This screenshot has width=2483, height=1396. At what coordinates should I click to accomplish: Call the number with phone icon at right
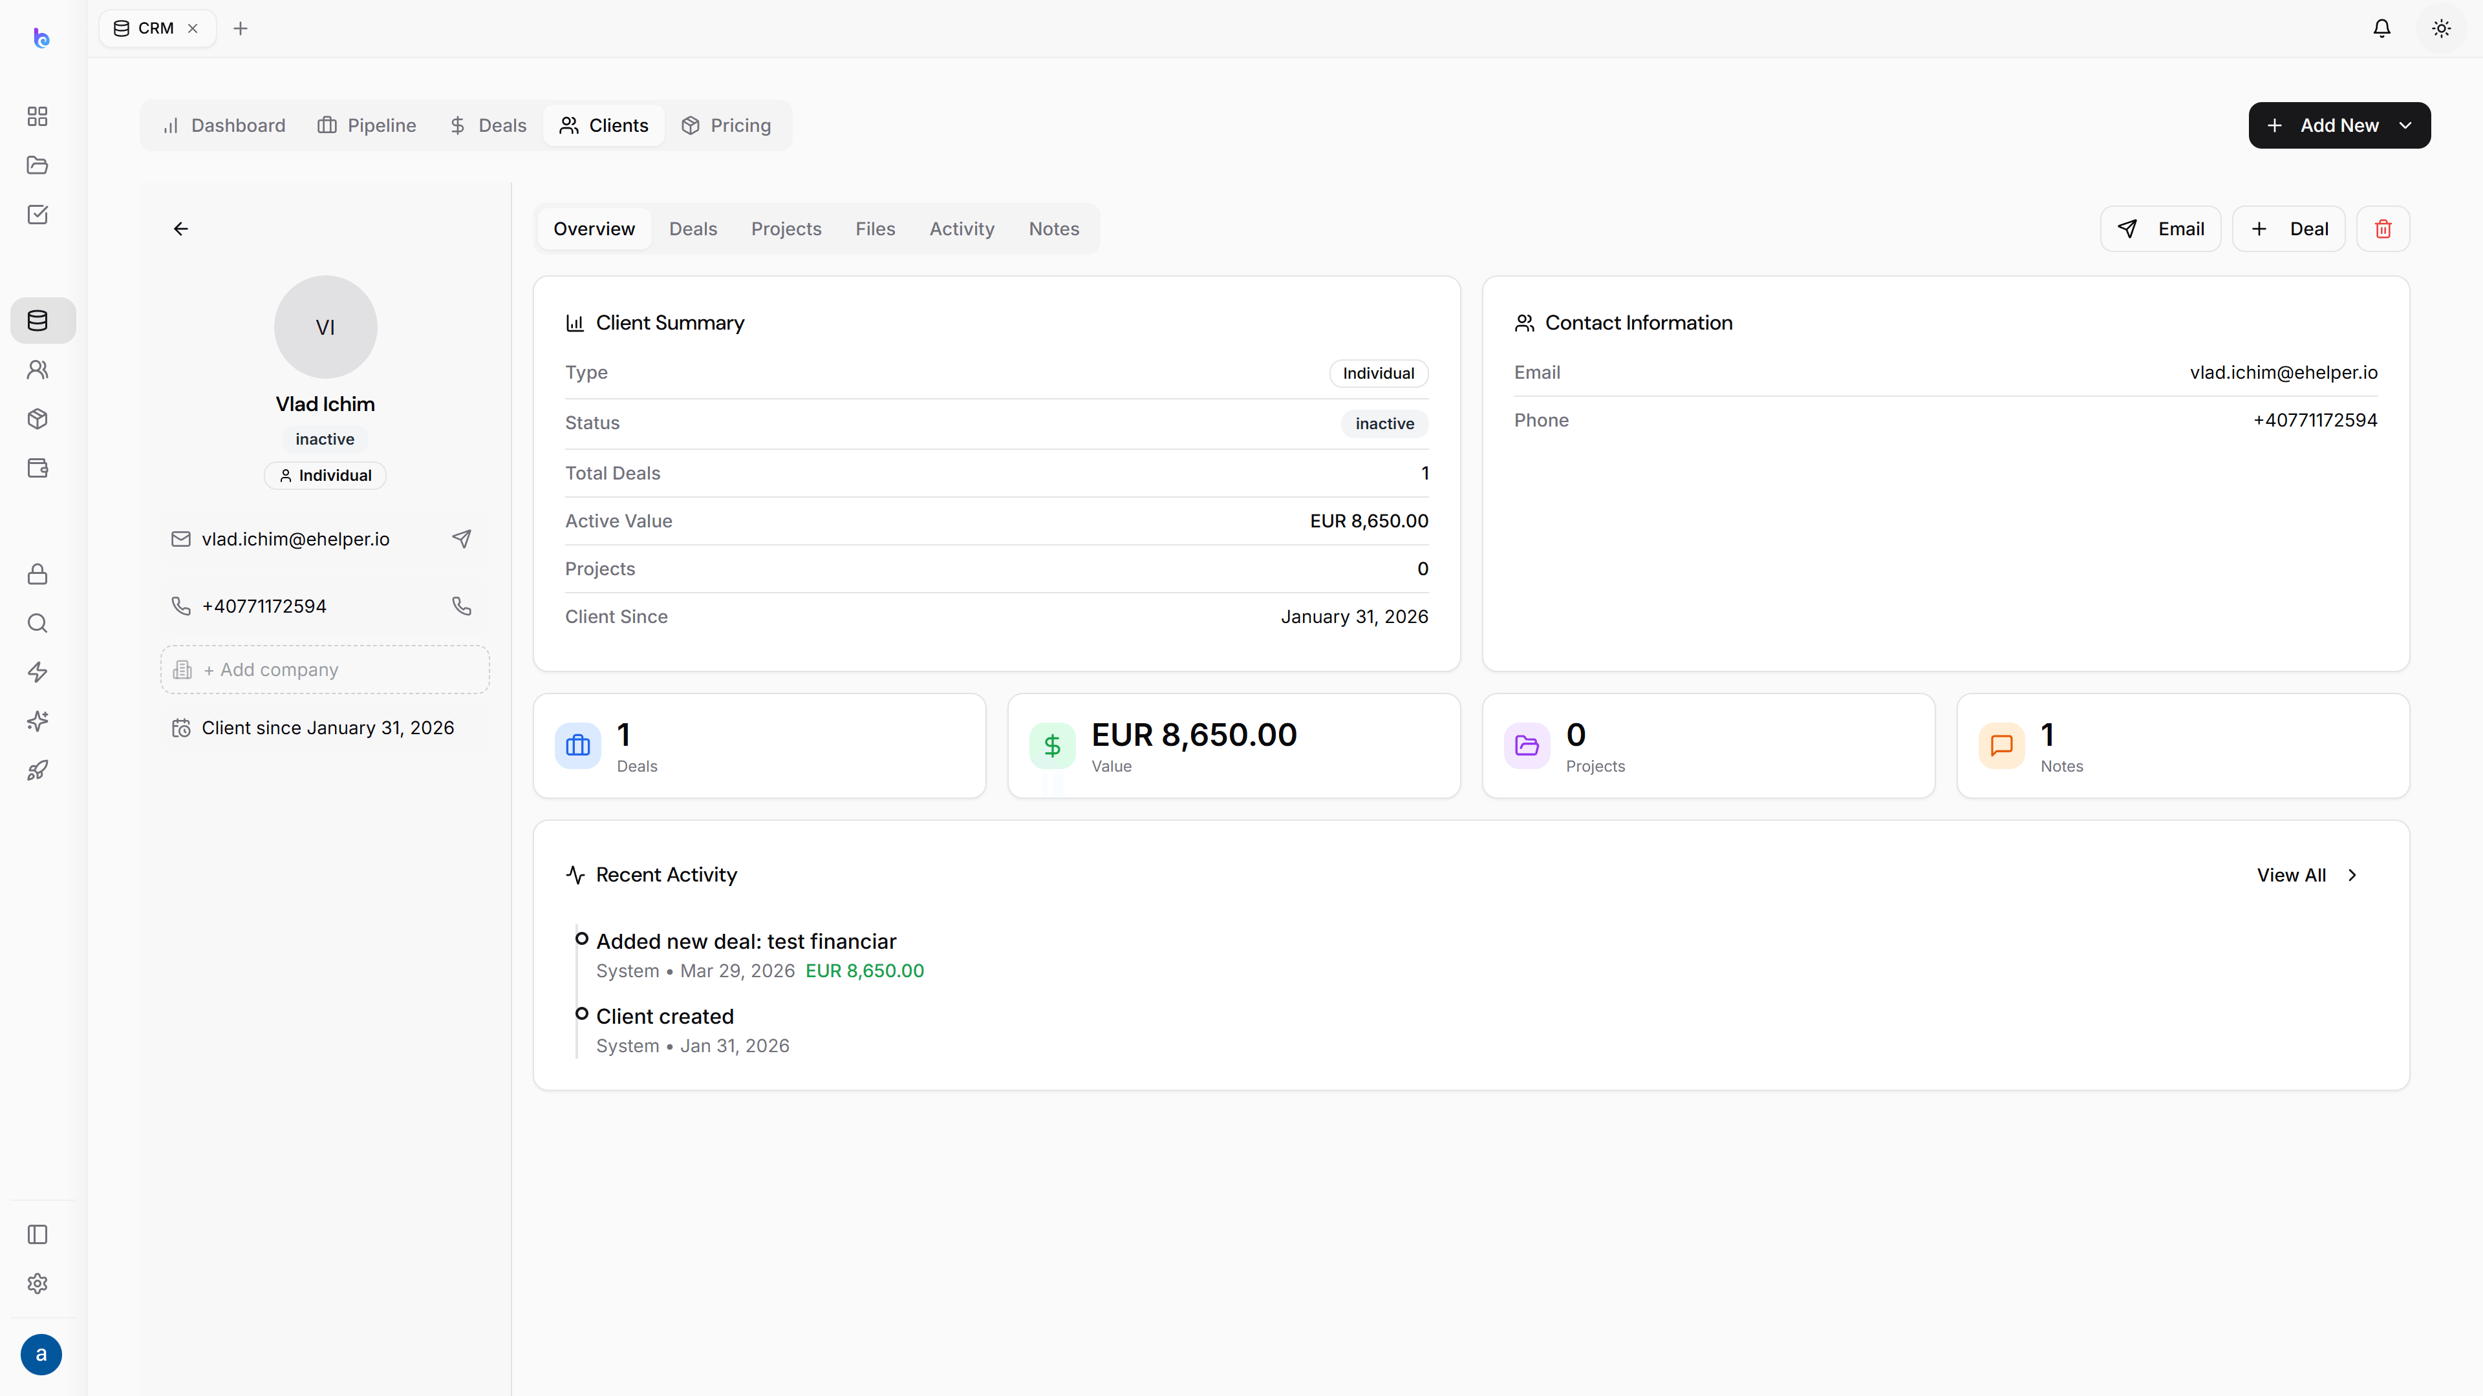(x=462, y=606)
